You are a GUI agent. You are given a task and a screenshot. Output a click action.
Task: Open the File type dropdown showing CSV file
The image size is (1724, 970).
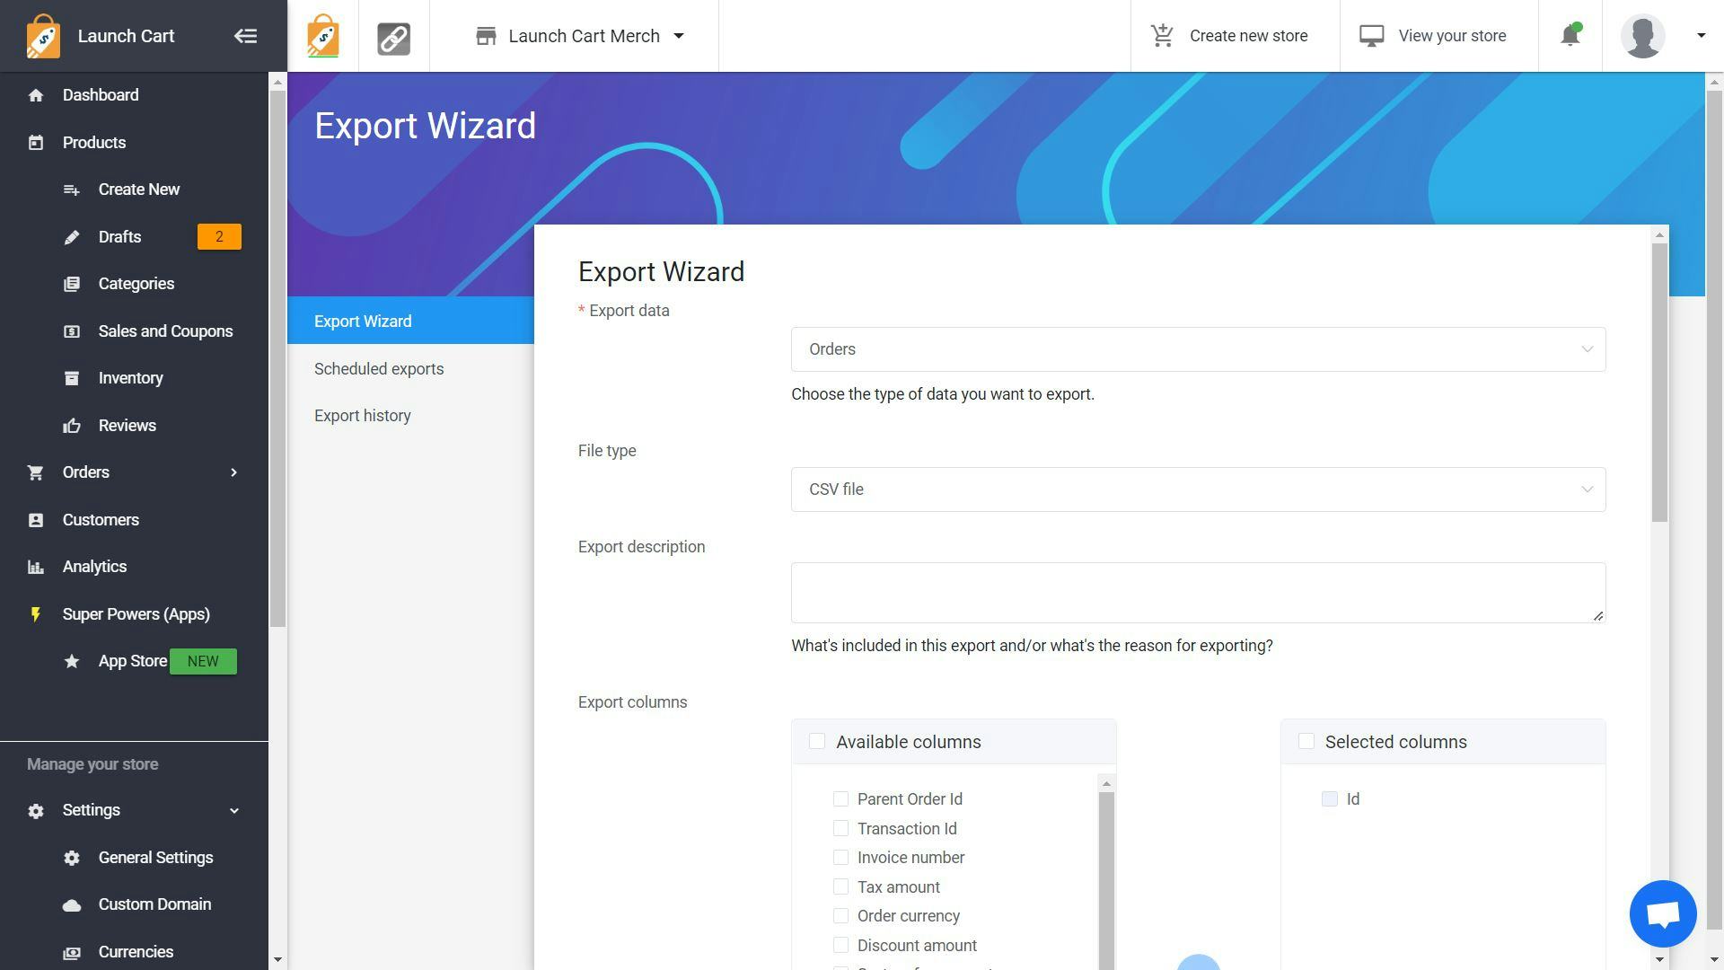coord(1197,489)
